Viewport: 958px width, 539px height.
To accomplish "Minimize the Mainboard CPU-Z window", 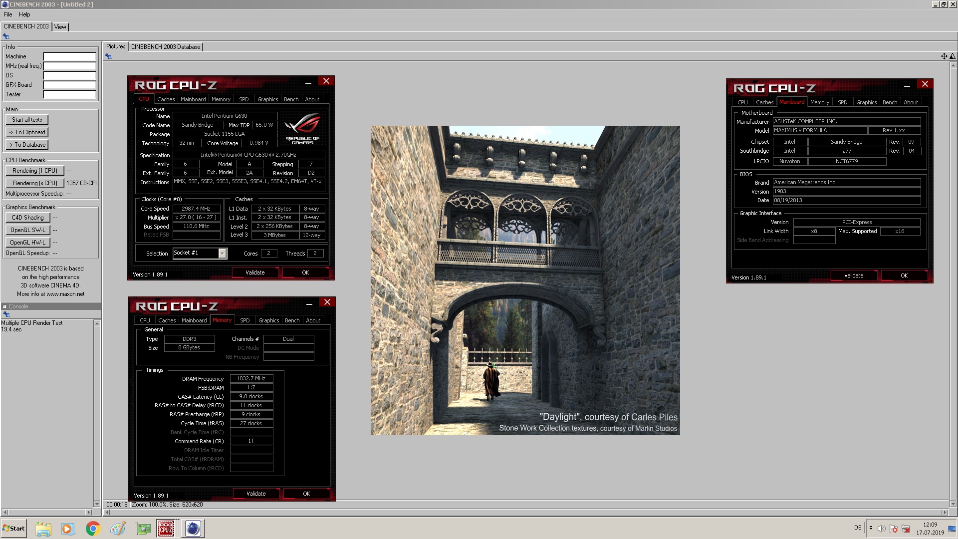I will (x=907, y=86).
